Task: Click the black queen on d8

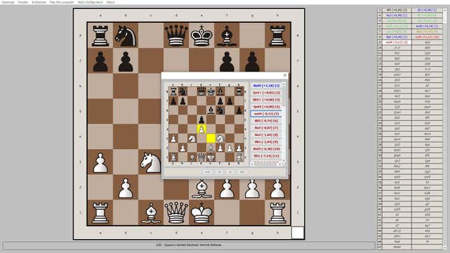Action: tap(176, 36)
